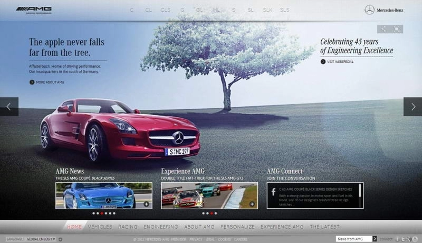The image size is (422, 243).
Task: Advance to next slide with right arrow
Action: (x=413, y=106)
